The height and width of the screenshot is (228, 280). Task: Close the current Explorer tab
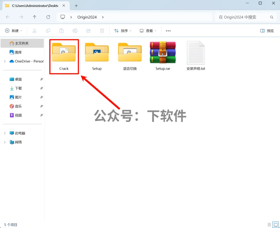click(x=64, y=6)
